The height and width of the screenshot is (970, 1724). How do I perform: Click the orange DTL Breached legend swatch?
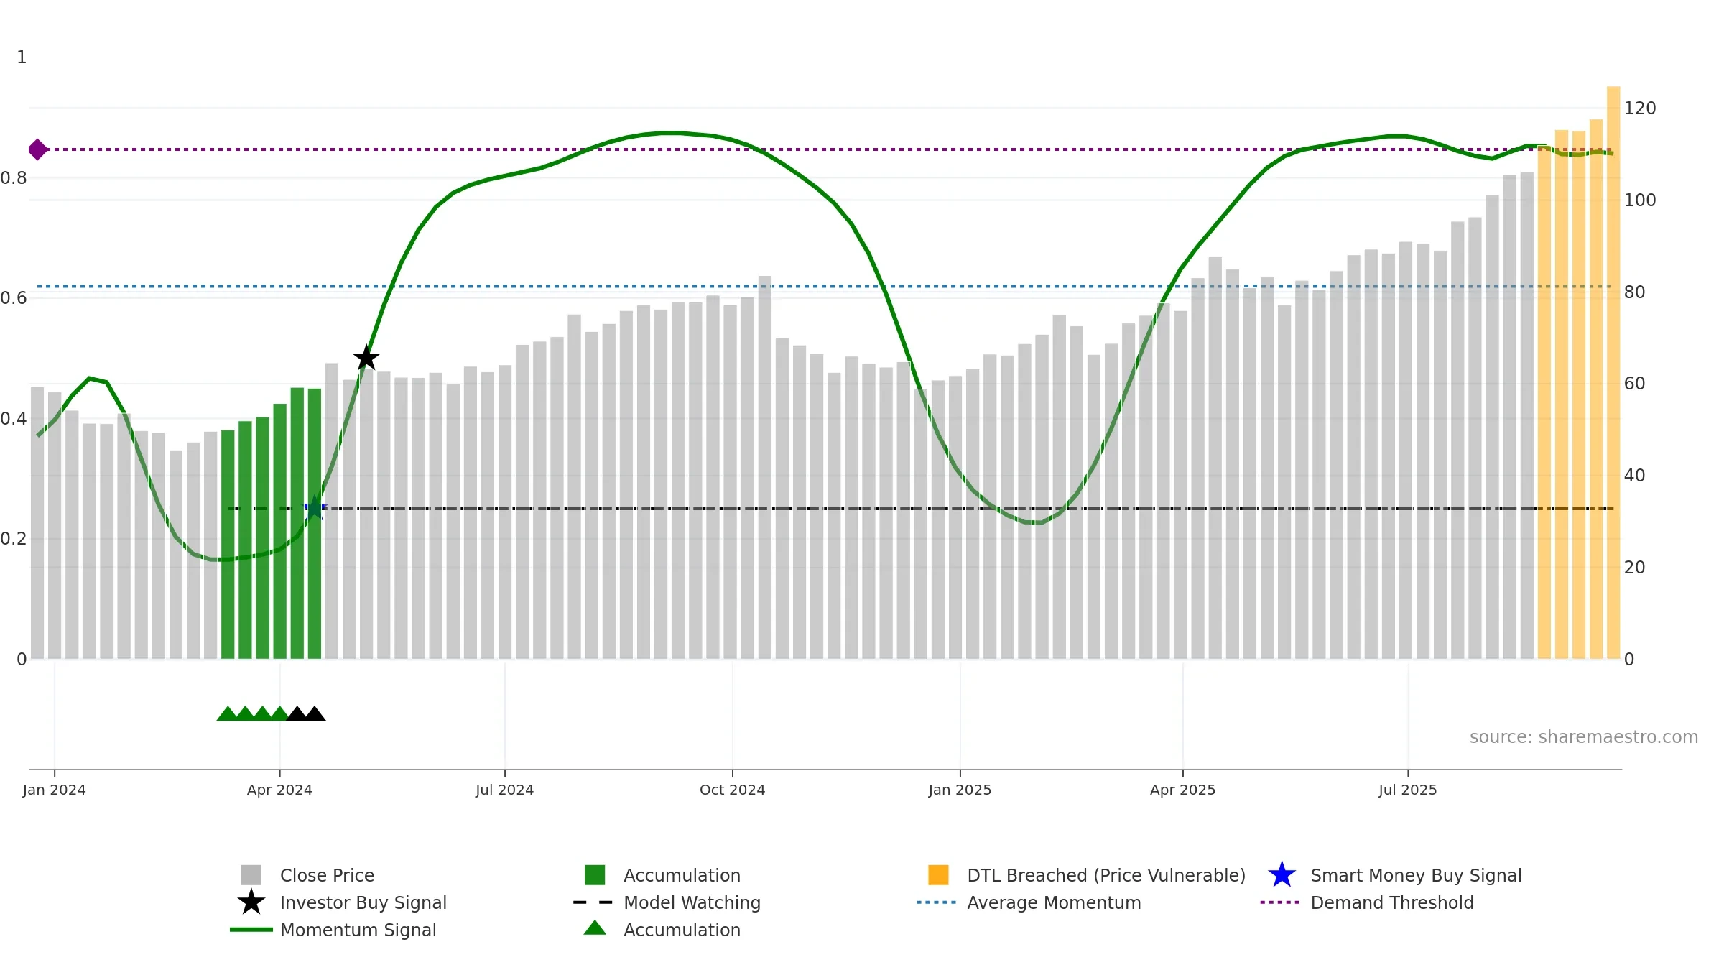[x=938, y=875]
